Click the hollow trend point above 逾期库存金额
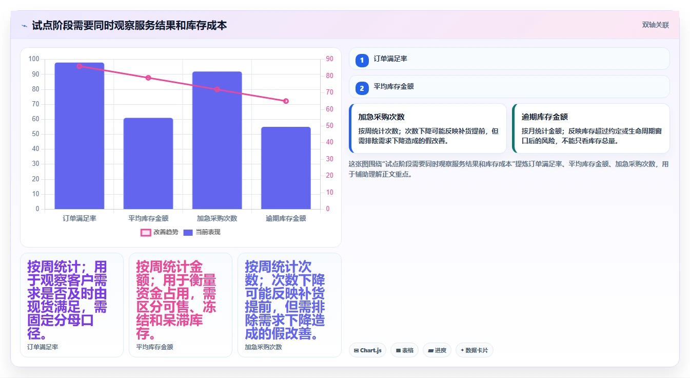Image resolution: width=690 pixels, height=378 pixels. pos(286,101)
